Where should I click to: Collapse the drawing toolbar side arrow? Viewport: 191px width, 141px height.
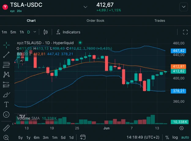coord(13,124)
